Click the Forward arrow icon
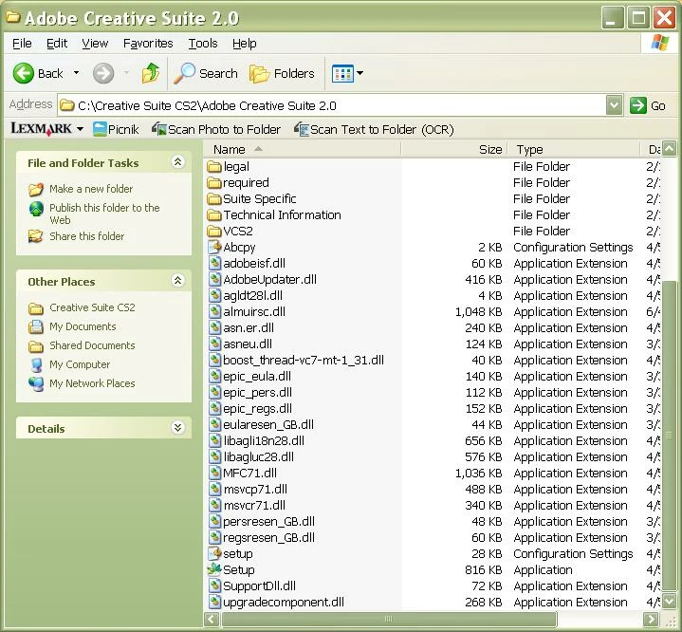The height and width of the screenshot is (632, 682). tap(103, 73)
